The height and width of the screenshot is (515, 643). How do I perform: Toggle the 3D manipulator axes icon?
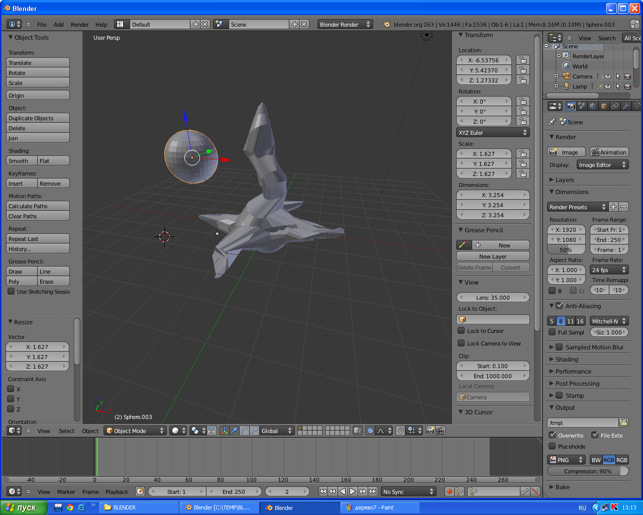(224, 431)
